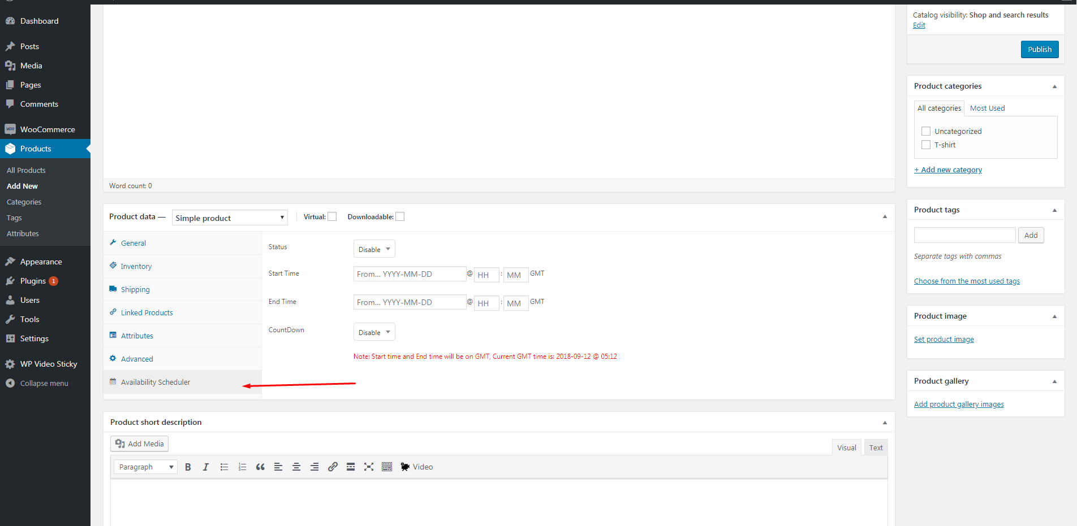Click the Start Time date field
Image resolution: width=1077 pixels, height=526 pixels.
tap(410, 274)
